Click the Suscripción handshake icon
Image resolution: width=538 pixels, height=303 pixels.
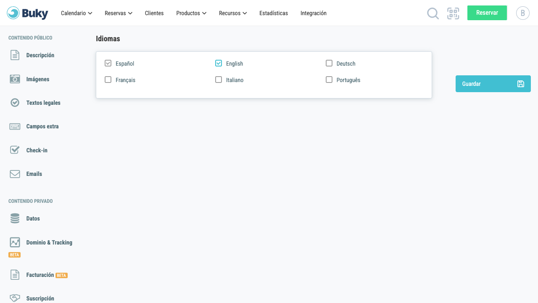[15, 298]
